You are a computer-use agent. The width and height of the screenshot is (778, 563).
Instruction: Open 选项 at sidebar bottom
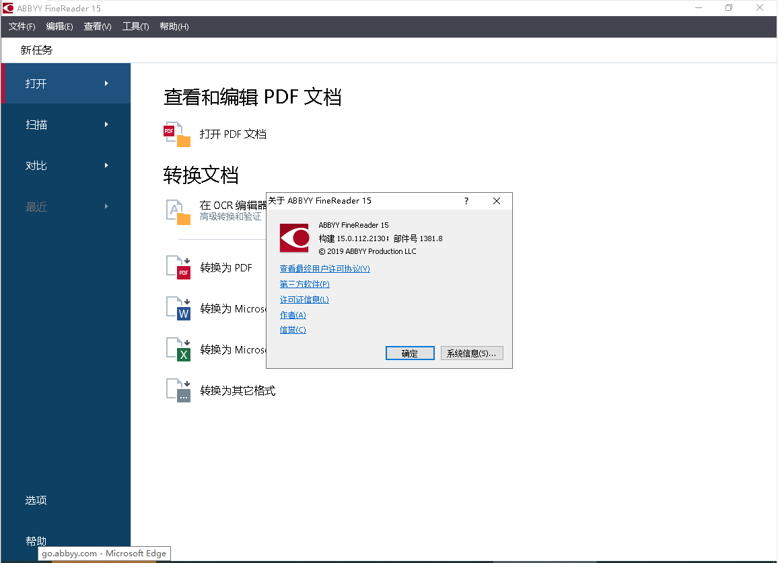[36, 500]
